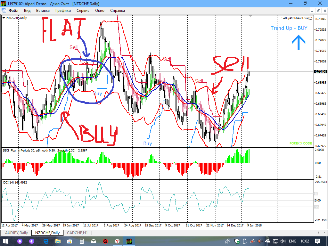Screen dimensions: 328x246
Task: Open the network connection tray icon
Action: (275, 241)
